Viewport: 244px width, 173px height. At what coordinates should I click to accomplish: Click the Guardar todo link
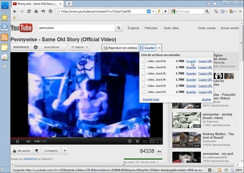151,99
